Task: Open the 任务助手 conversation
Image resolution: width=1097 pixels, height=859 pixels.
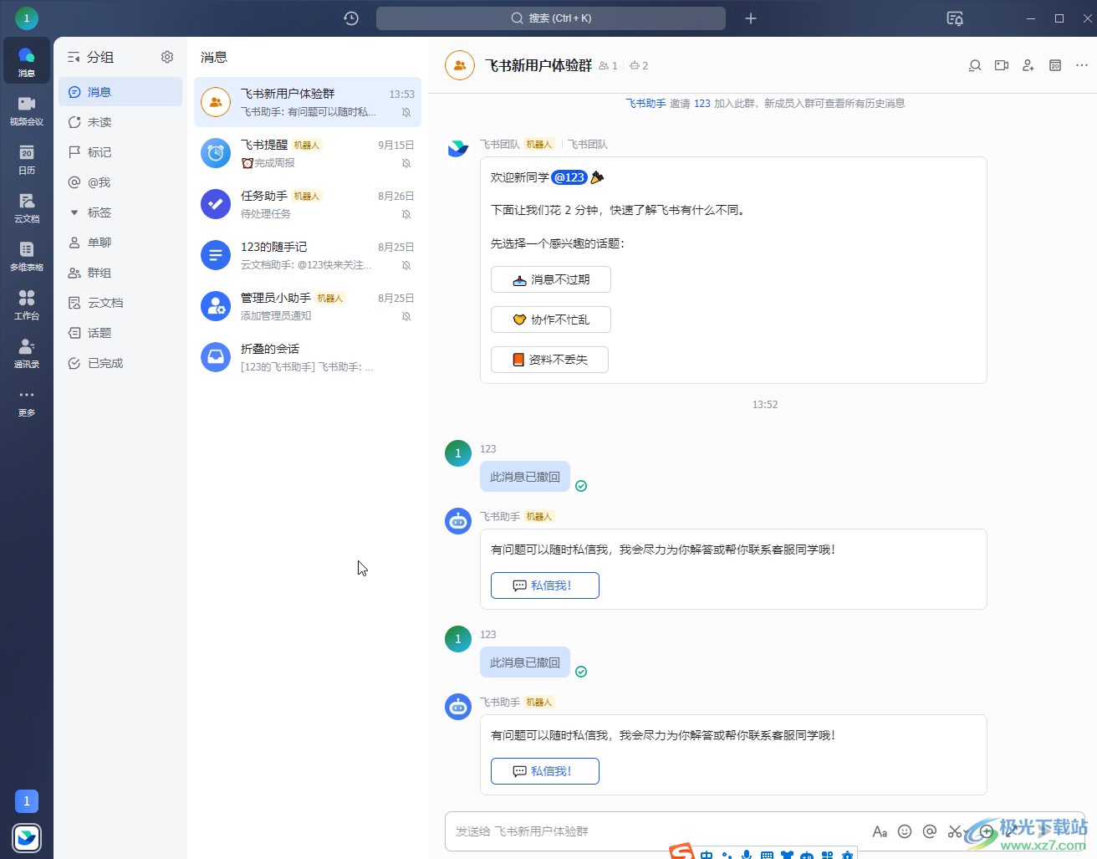Action: tap(308, 204)
